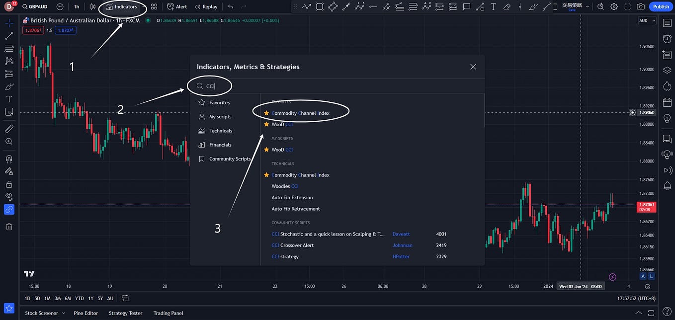Image resolution: width=675 pixels, height=320 pixels.
Task: Click the pink lightning bolt icon on chart
Action: [x=612, y=277]
